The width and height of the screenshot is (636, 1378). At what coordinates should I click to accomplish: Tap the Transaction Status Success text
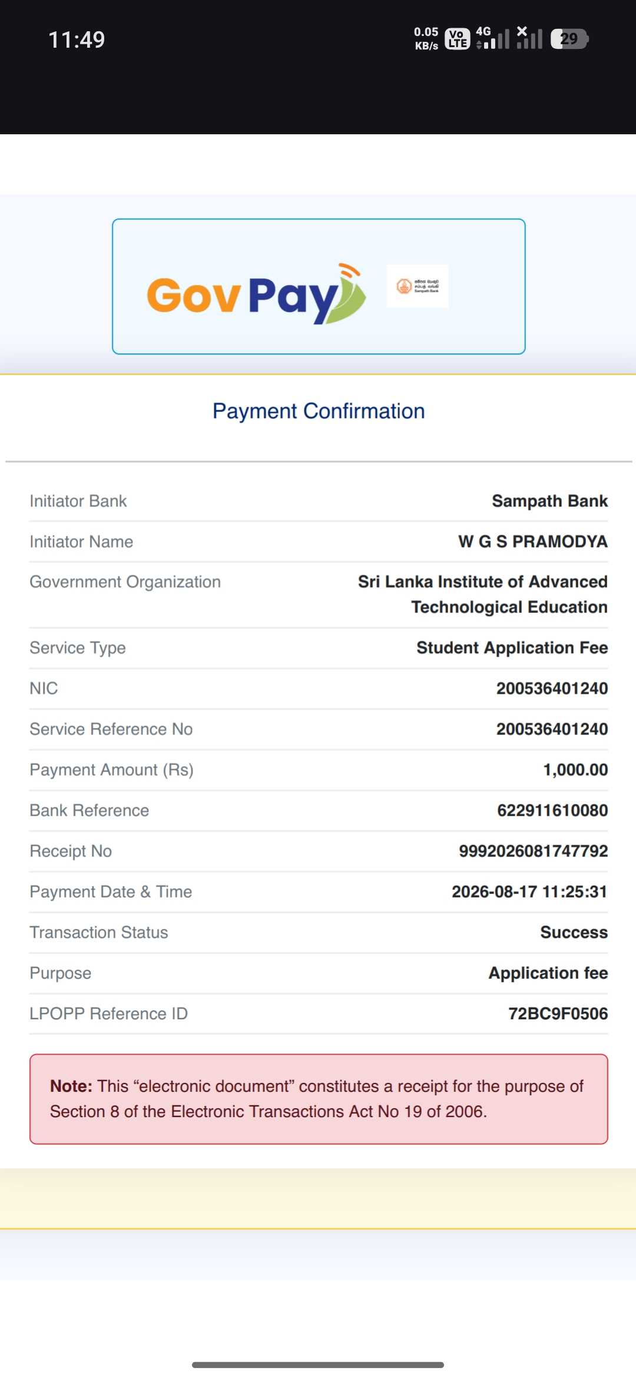coord(574,932)
